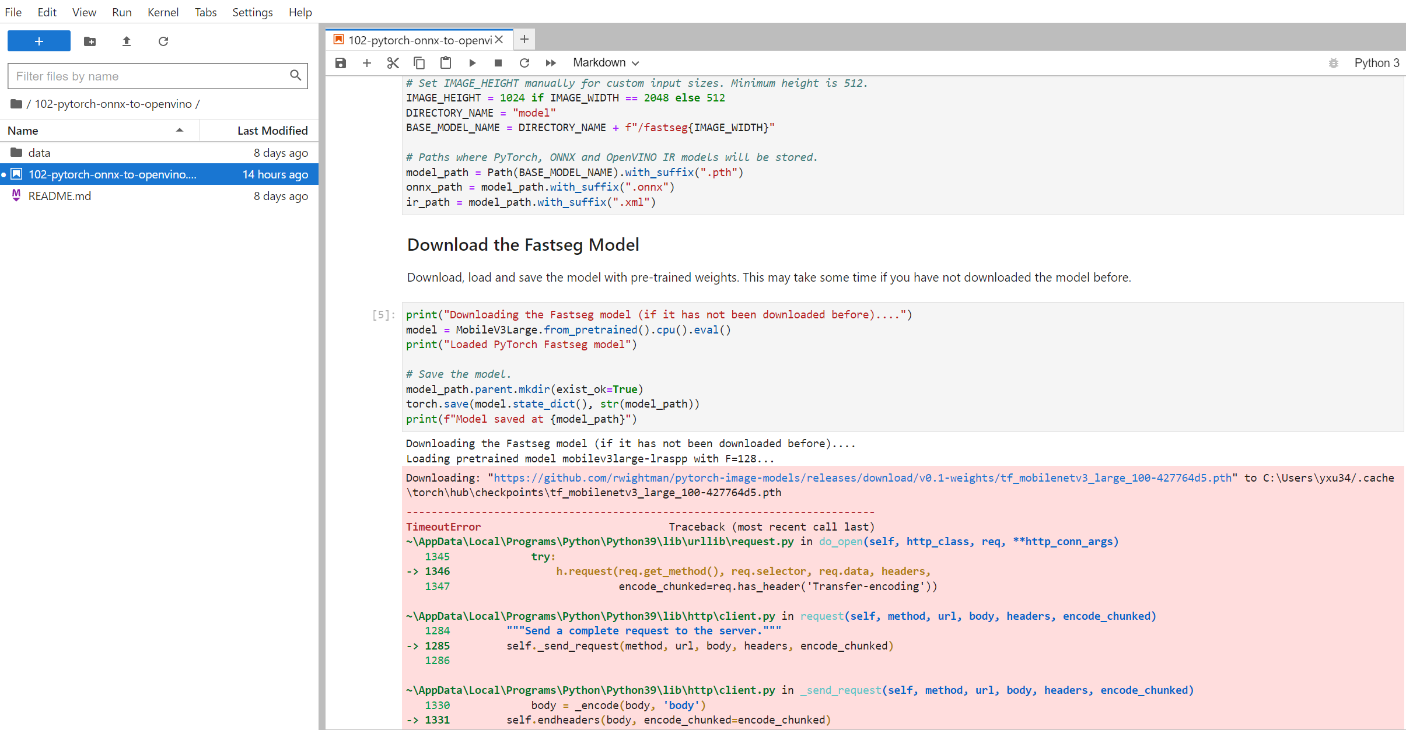
Task: Open the Run menu
Action: pos(121,12)
